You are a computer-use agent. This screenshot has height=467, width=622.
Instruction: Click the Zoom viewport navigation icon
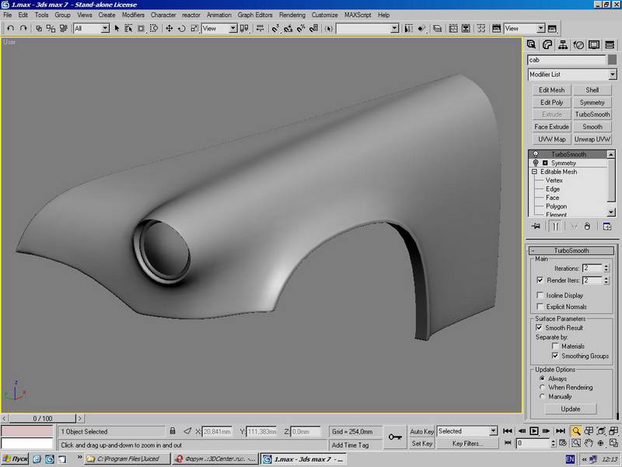pyautogui.click(x=576, y=431)
